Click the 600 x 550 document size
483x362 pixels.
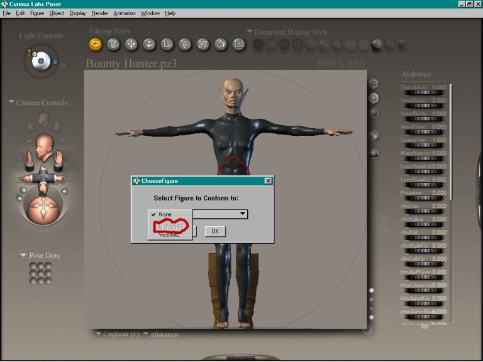(x=341, y=63)
